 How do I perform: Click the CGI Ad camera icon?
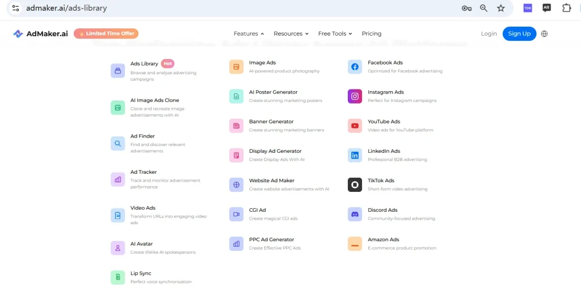click(x=237, y=214)
